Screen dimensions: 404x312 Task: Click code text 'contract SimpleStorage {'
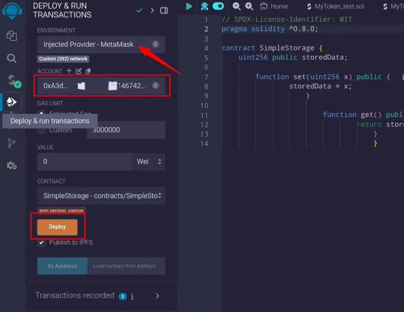[272, 48]
